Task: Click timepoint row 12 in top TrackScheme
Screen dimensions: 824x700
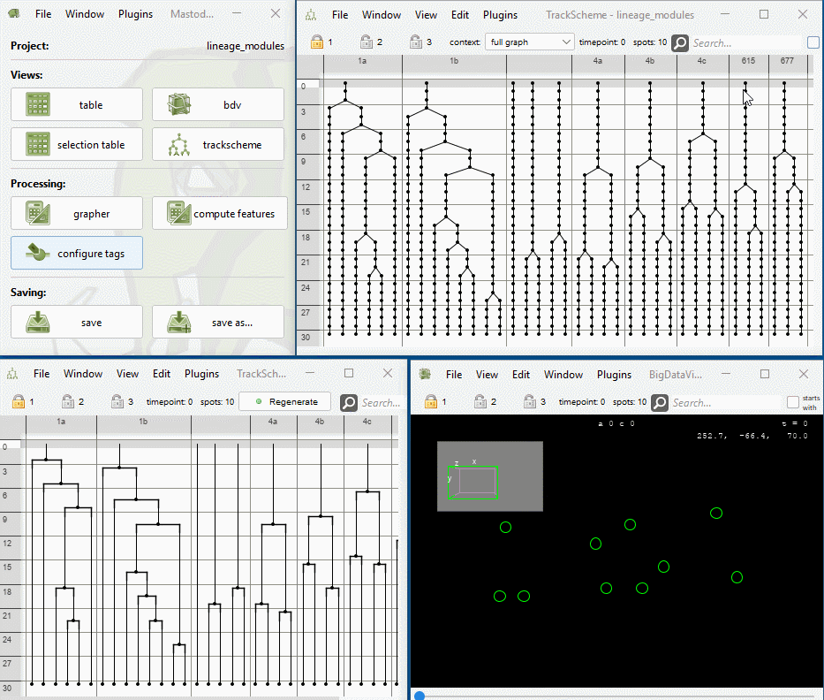Action: click(306, 186)
